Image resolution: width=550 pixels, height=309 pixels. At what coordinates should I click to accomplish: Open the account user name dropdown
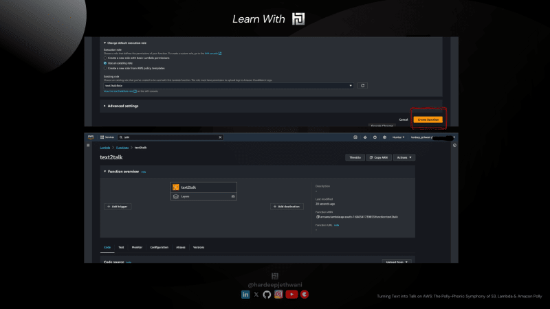[x=433, y=137]
